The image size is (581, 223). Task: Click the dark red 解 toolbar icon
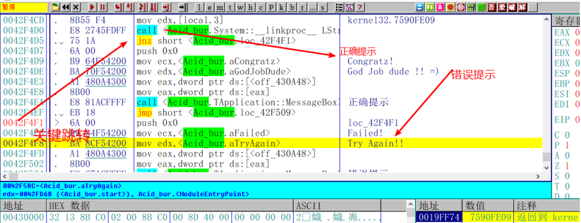click(x=522, y=7)
